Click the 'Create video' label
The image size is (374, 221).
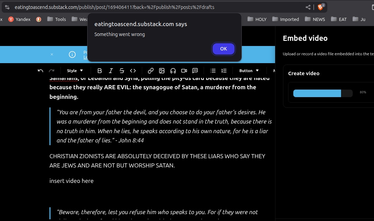pyautogui.click(x=304, y=73)
